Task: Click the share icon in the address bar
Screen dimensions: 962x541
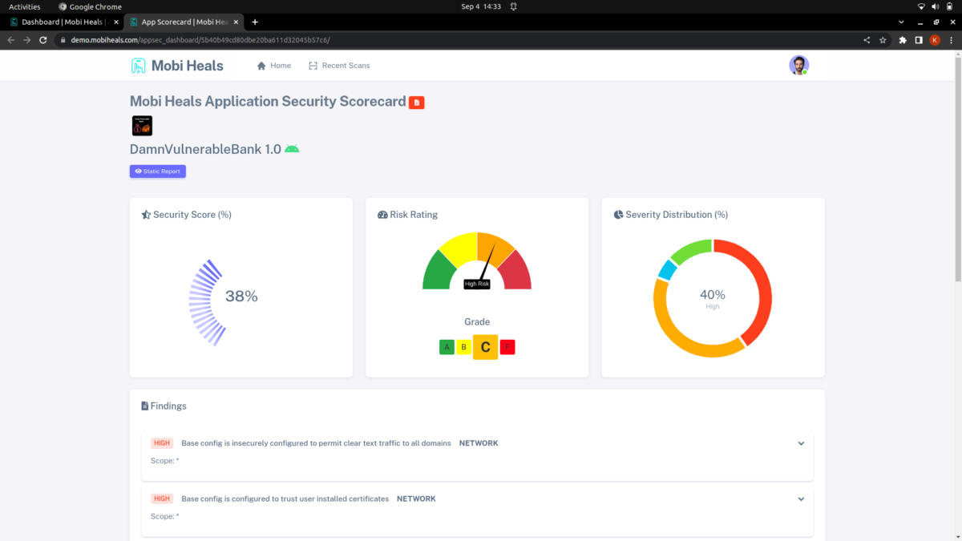Action: click(x=866, y=40)
